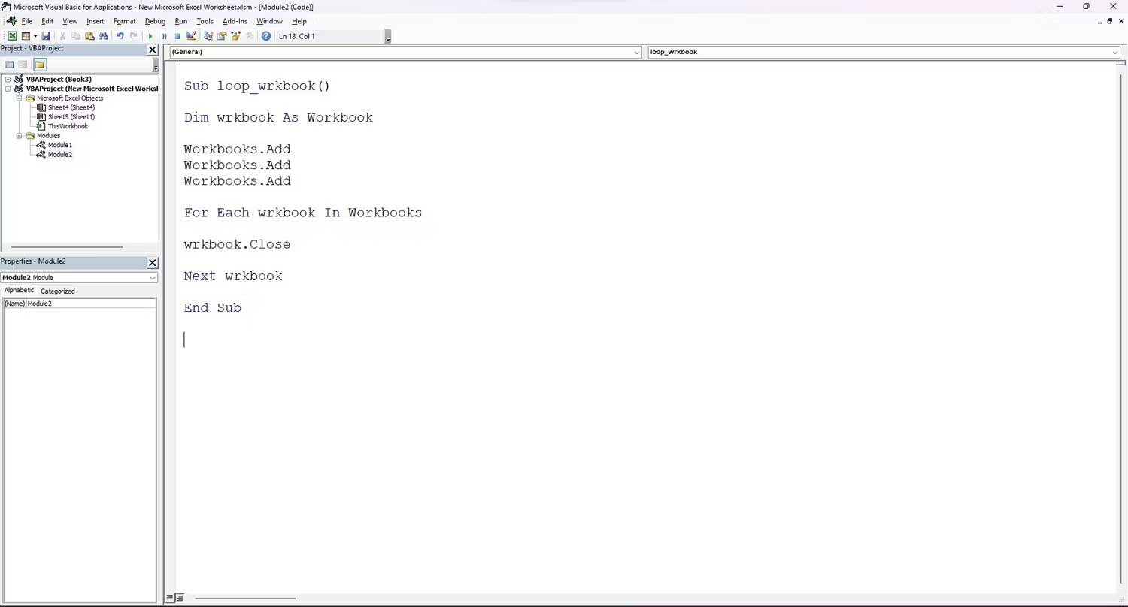Click View Code button in Project panel

10,65
